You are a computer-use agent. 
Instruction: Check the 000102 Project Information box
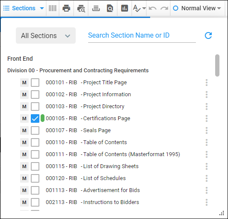click(35, 95)
